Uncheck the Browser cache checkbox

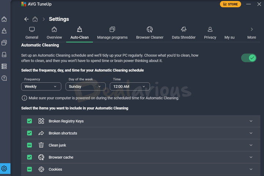tap(29, 157)
